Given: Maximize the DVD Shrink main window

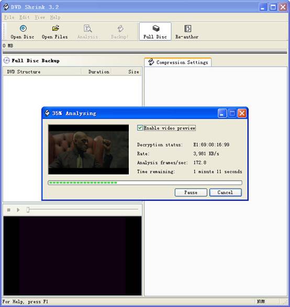Looking at the screenshot, I should tap(273, 7).
